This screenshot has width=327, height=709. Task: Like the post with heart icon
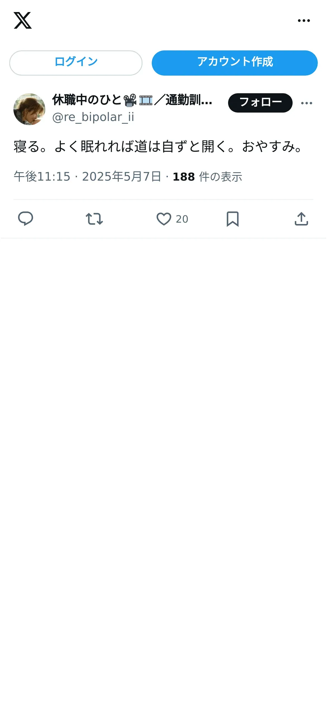[x=164, y=219]
